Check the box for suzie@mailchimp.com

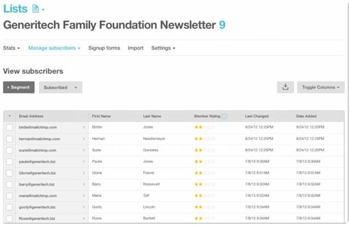point(9,151)
